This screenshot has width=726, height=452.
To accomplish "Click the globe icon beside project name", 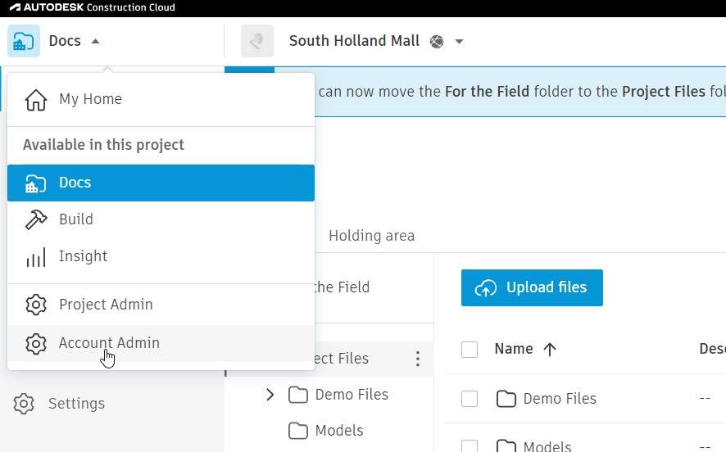I will click(x=437, y=42).
